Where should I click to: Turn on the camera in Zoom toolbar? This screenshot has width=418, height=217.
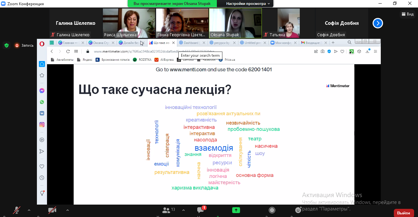pyautogui.click(x=52, y=210)
